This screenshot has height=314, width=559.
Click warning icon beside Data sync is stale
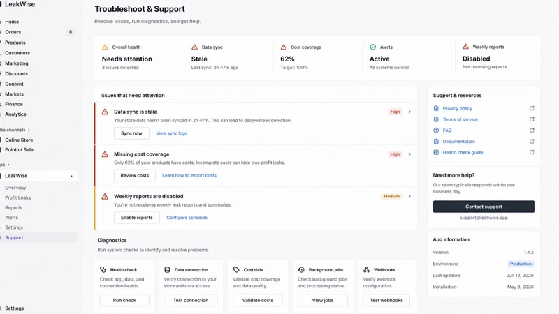click(x=105, y=112)
